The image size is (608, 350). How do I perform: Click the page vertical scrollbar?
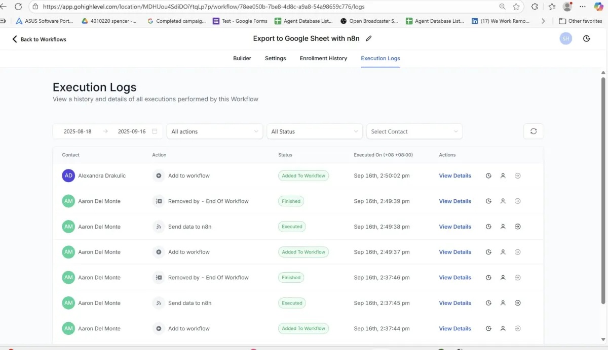click(603, 190)
